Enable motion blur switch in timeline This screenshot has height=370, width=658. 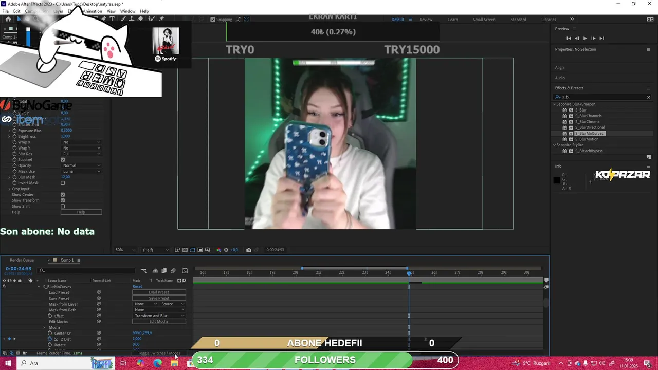pos(173,270)
